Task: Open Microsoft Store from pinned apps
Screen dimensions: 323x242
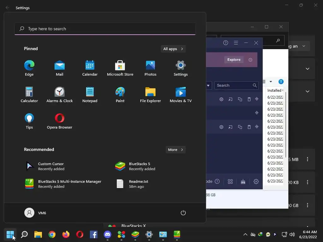Action: [120, 68]
